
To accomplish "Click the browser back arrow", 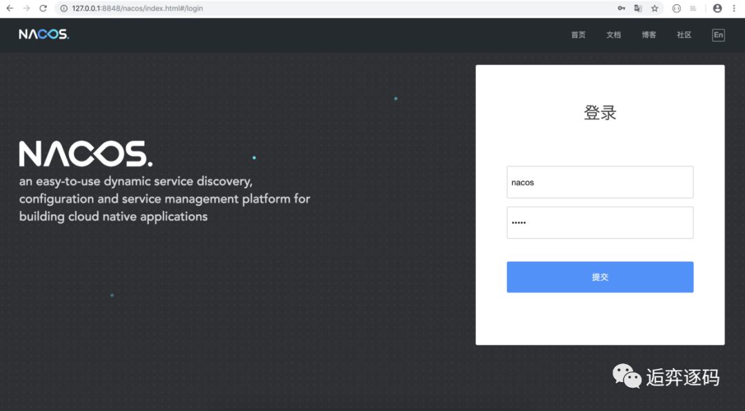I will coord(10,8).
